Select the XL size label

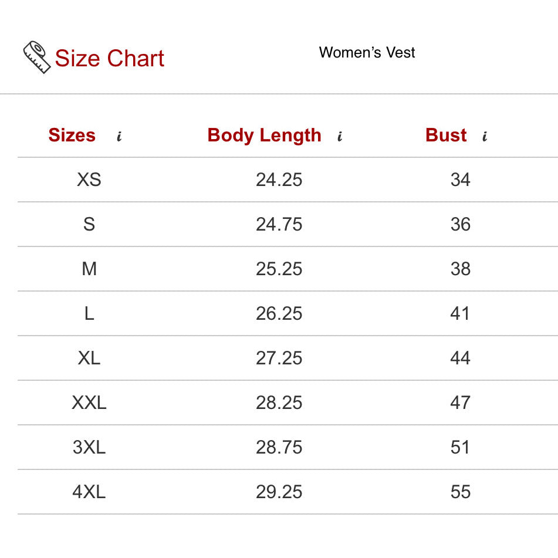click(89, 358)
